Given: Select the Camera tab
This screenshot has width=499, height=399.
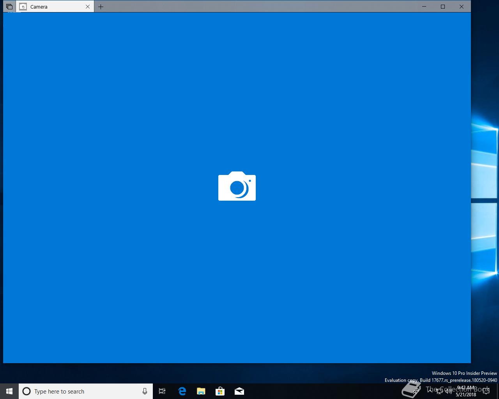Looking at the screenshot, I should point(55,7).
